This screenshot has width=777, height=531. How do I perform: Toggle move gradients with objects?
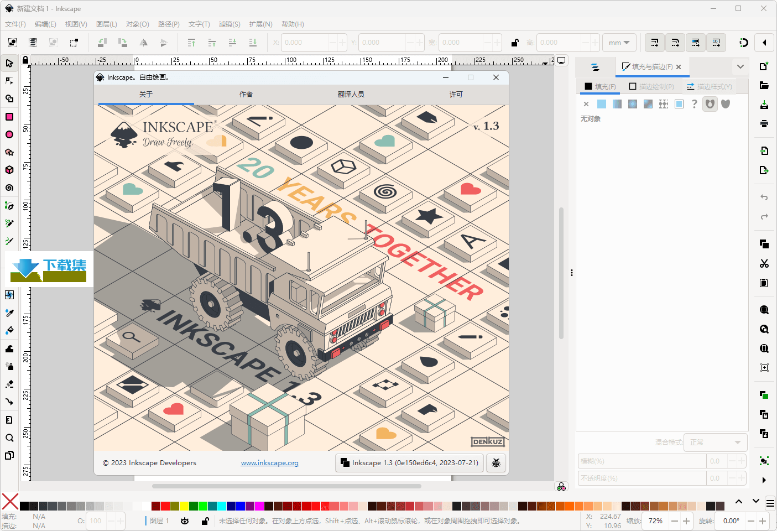(696, 43)
